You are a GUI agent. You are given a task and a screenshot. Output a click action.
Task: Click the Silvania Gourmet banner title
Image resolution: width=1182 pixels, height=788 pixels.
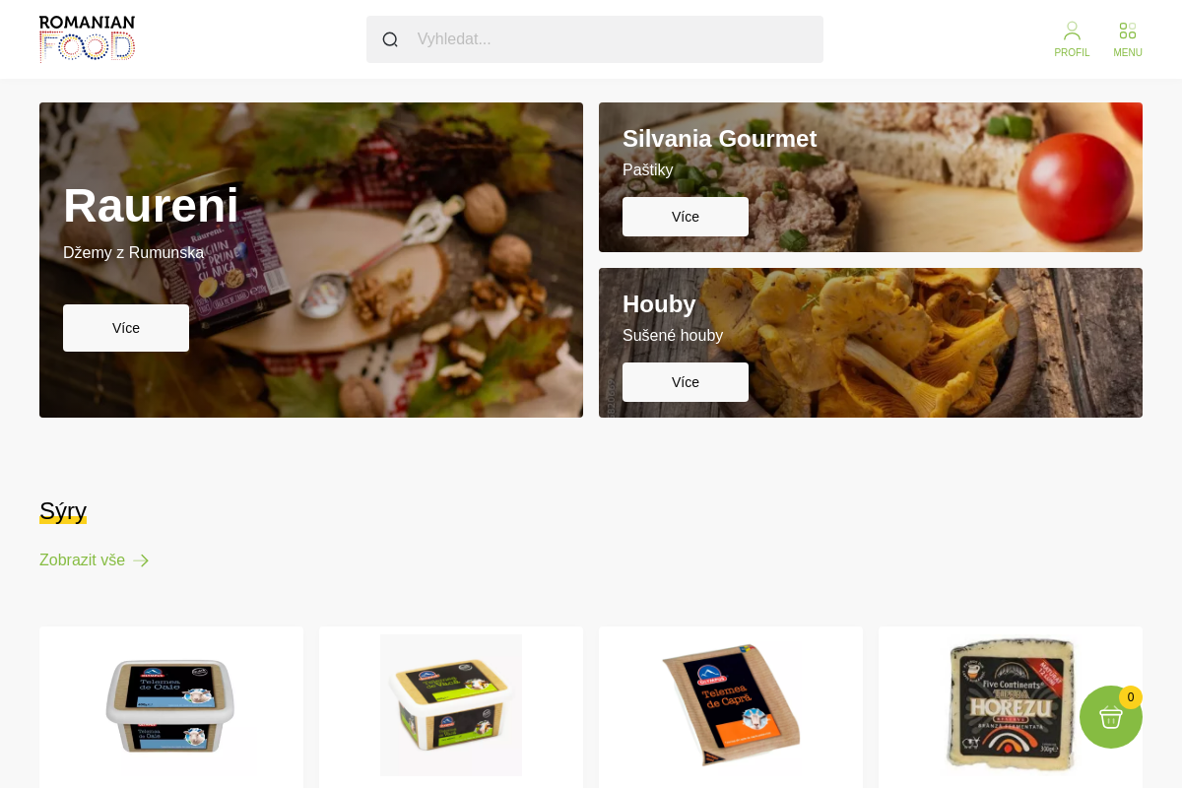(720, 139)
